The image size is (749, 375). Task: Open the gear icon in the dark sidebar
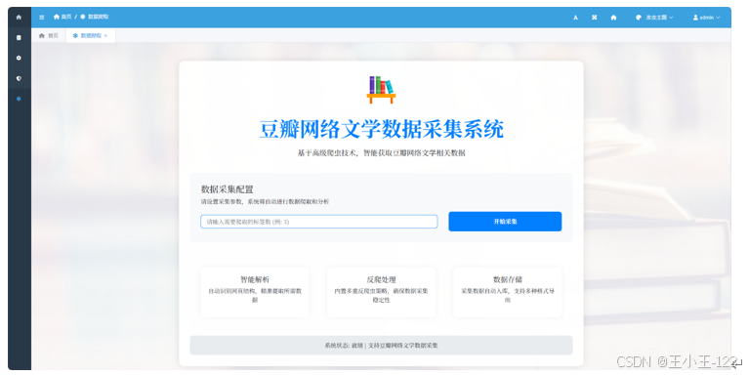(19, 58)
